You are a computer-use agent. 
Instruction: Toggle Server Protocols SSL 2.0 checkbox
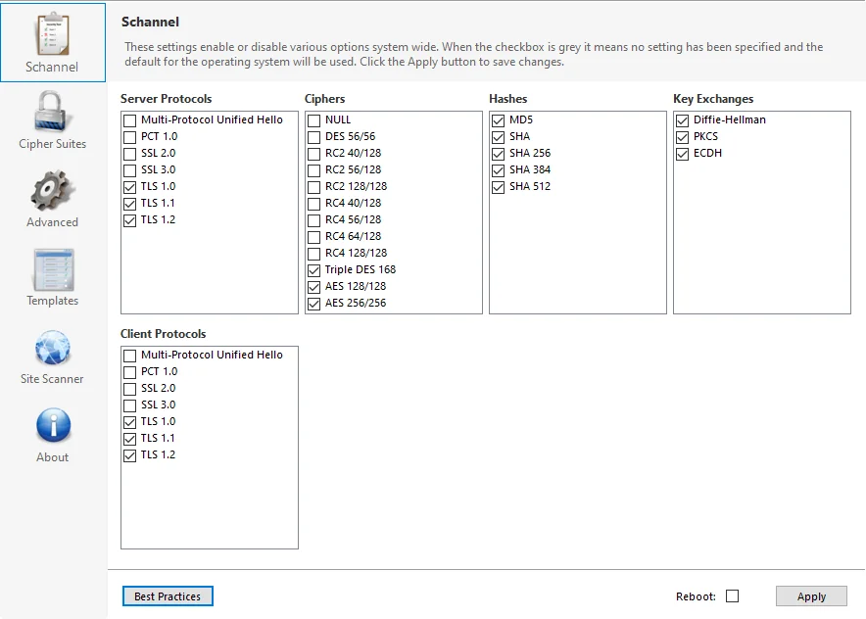tap(129, 154)
